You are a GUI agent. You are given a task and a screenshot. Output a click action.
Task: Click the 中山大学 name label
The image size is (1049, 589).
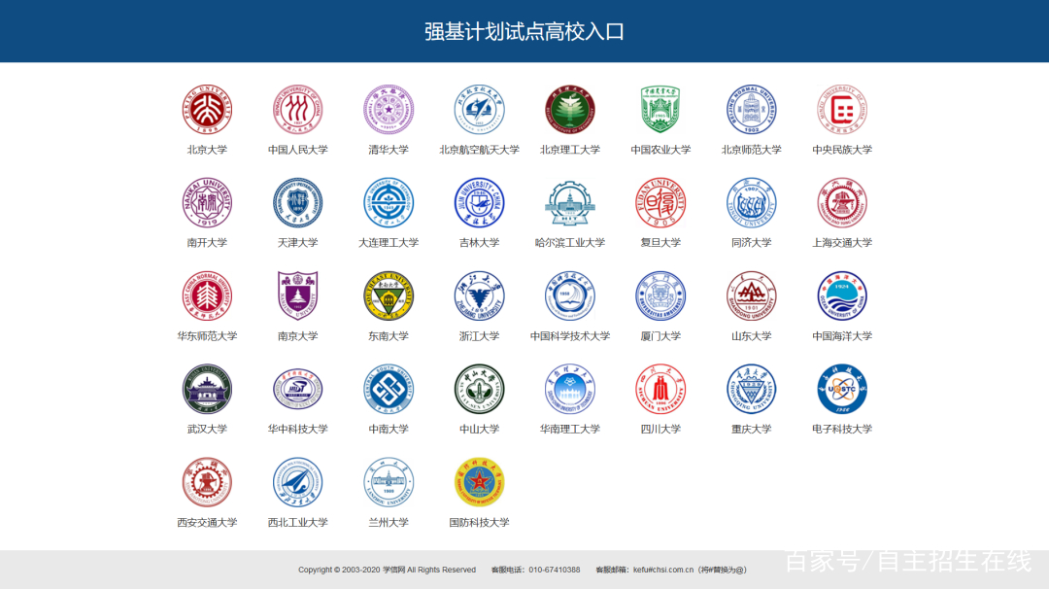(x=479, y=429)
